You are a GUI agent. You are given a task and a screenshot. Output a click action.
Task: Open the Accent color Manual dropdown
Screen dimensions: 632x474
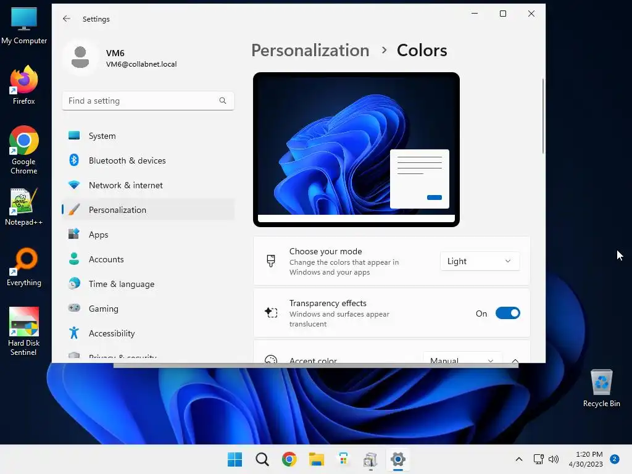[462, 357]
